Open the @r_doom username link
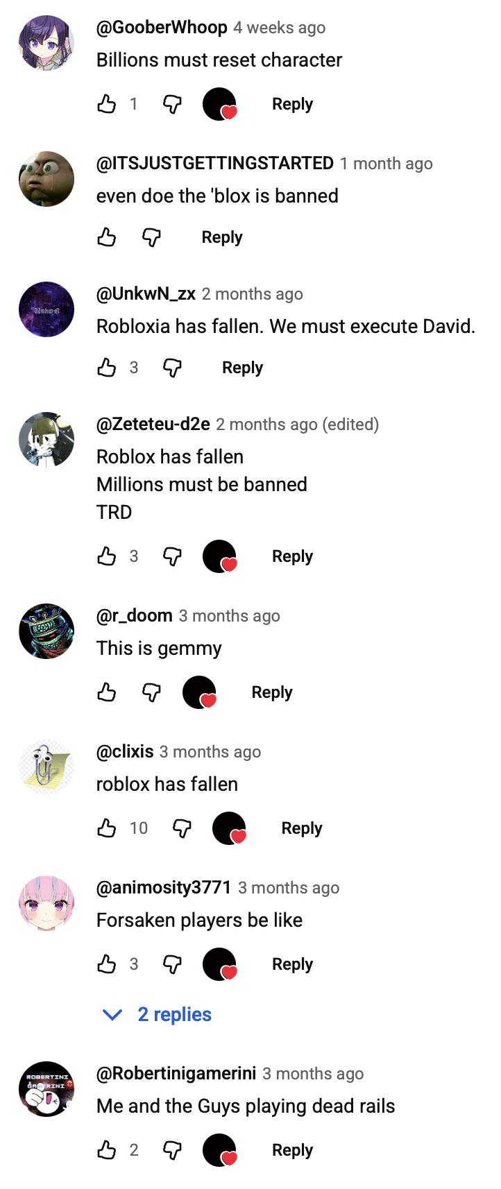This screenshot has height=1189, width=501. click(135, 616)
